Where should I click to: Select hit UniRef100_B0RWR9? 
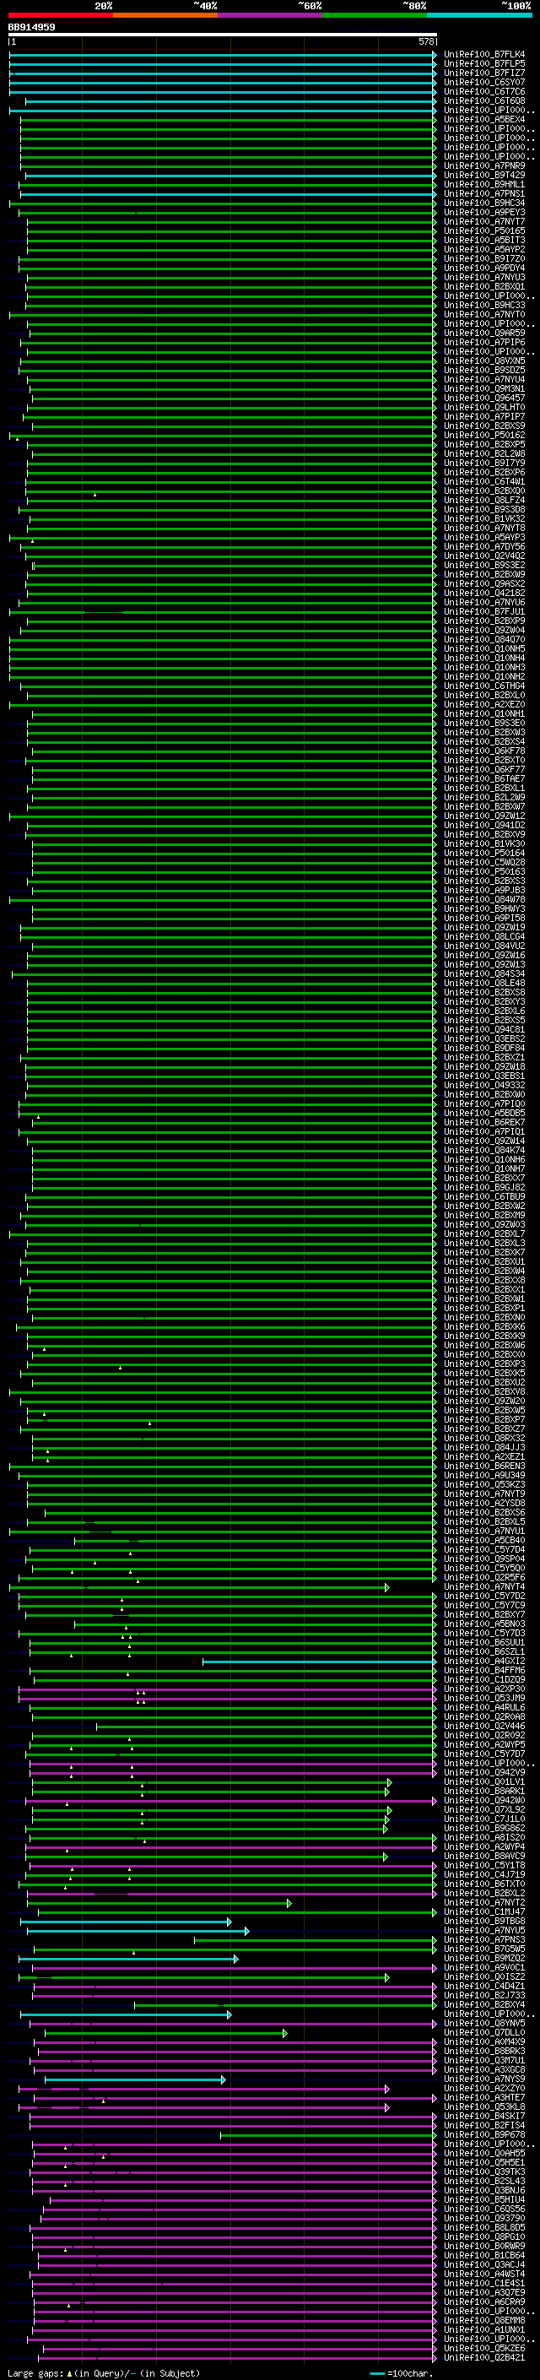click(x=484, y=2245)
